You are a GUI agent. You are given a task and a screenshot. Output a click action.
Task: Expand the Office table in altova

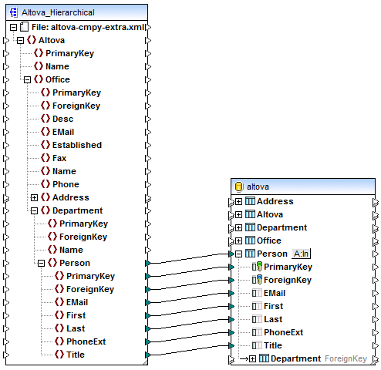click(x=238, y=240)
